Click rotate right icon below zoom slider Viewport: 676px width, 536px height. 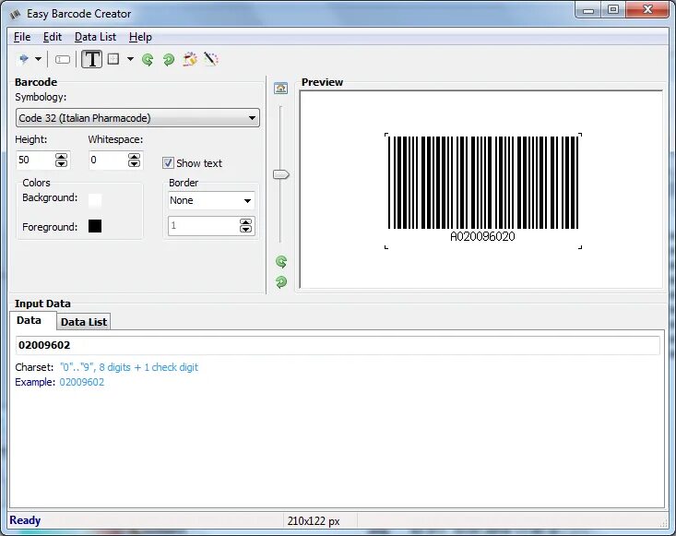pos(281,282)
